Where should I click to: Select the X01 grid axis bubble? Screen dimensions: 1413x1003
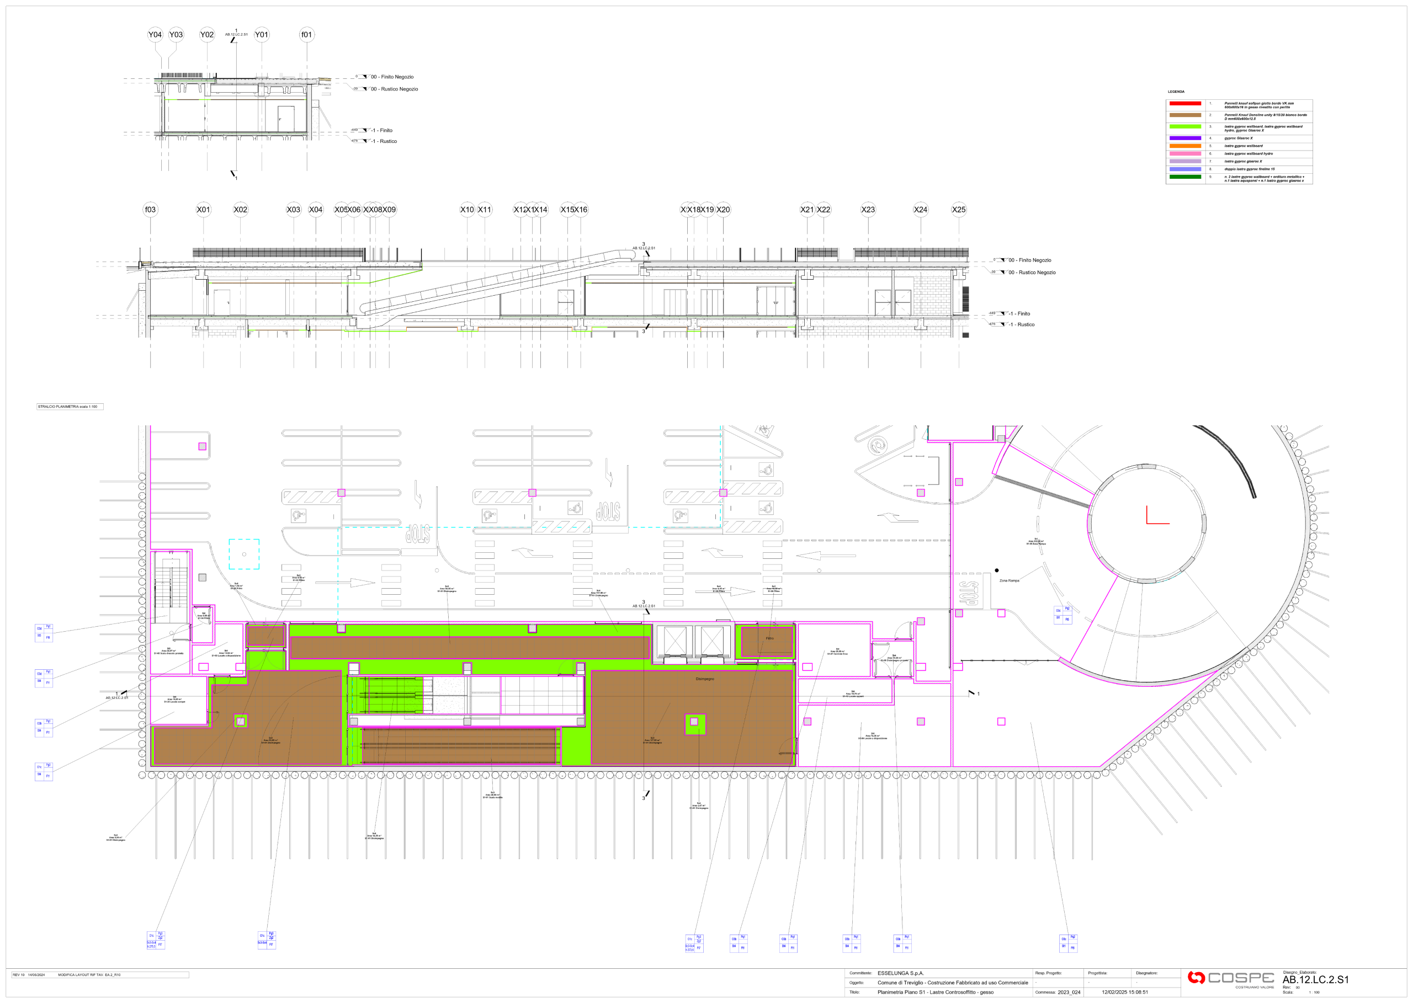click(x=203, y=209)
